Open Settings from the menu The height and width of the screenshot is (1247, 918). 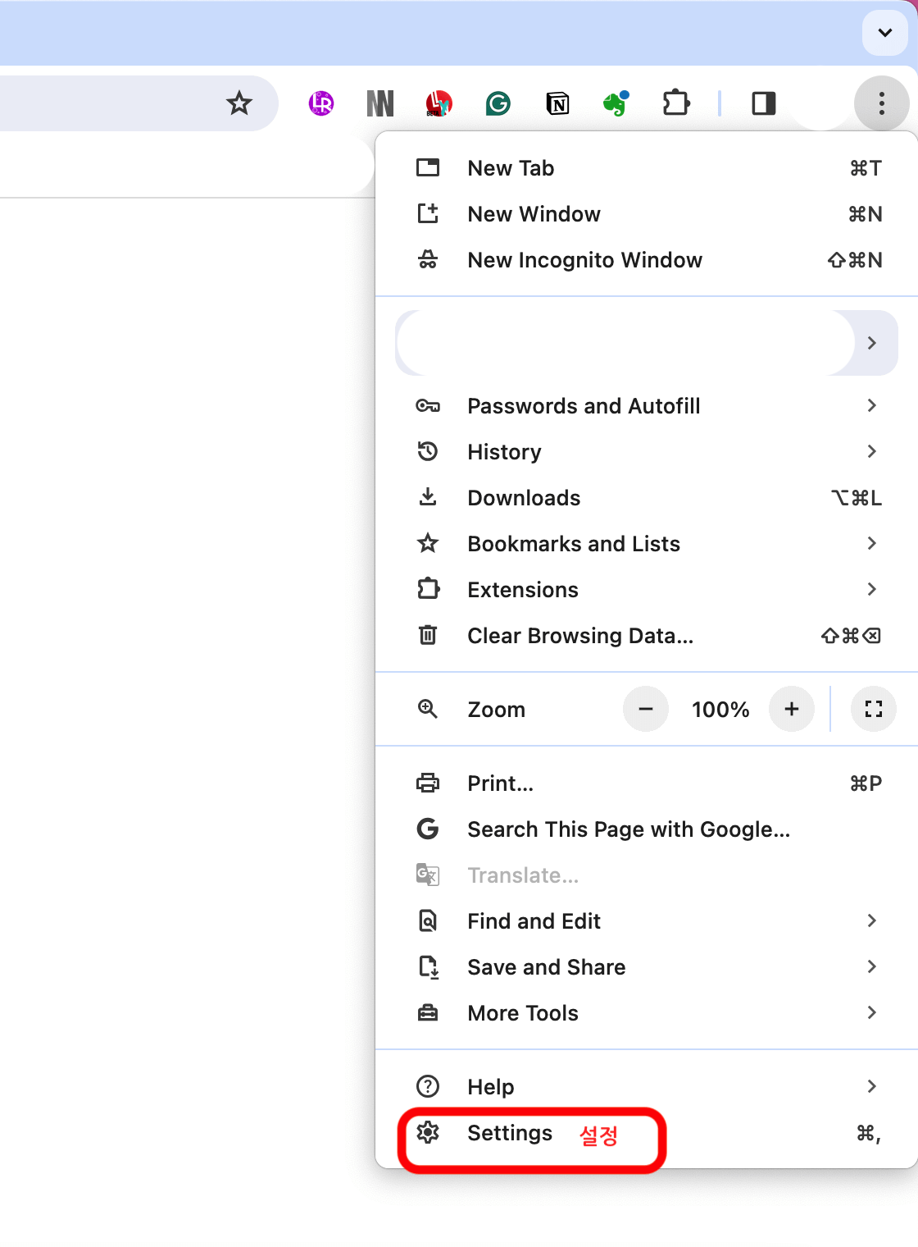[510, 1133]
